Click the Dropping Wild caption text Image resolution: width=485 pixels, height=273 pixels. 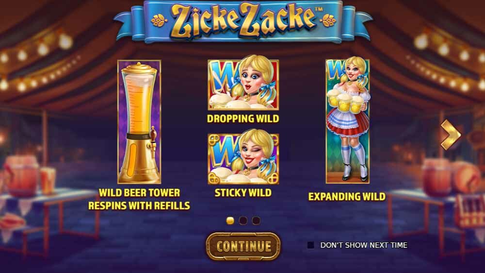click(x=243, y=119)
